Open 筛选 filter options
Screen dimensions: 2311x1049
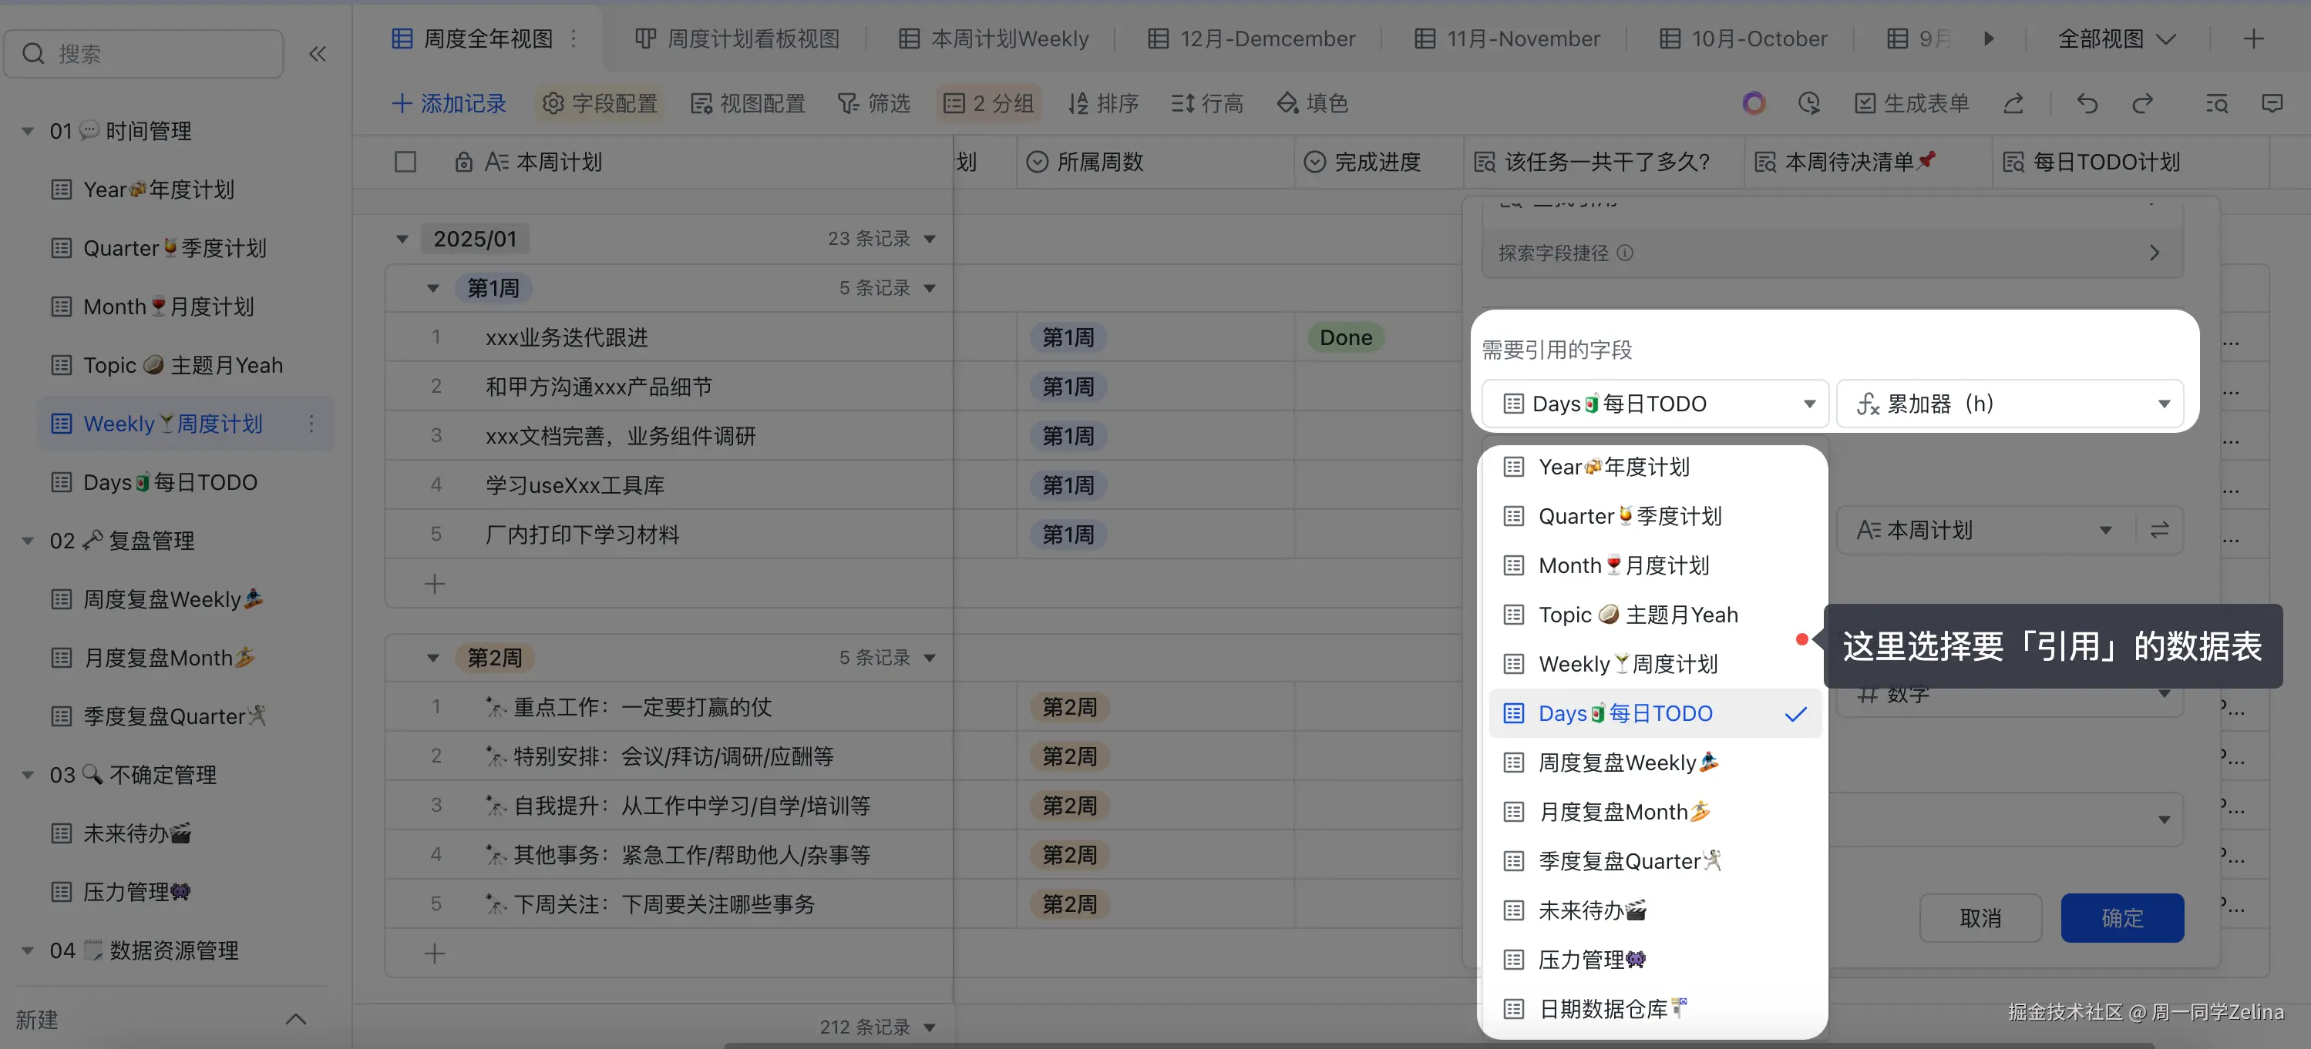tap(874, 103)
